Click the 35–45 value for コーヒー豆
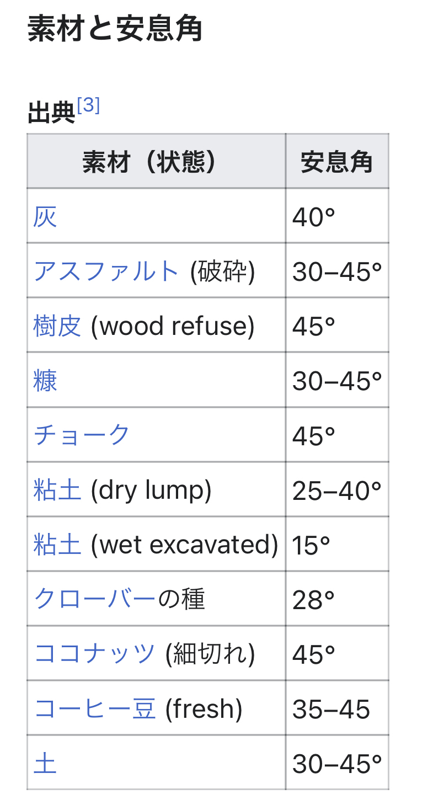428x805 pixels. click(331, 710)
